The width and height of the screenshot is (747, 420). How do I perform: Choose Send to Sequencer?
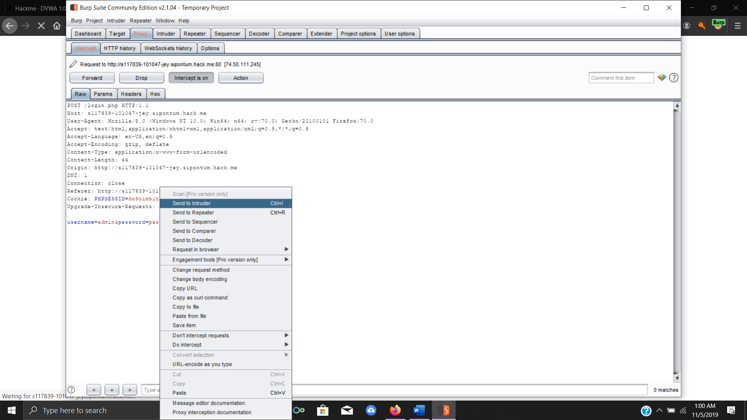pos(226,222)
